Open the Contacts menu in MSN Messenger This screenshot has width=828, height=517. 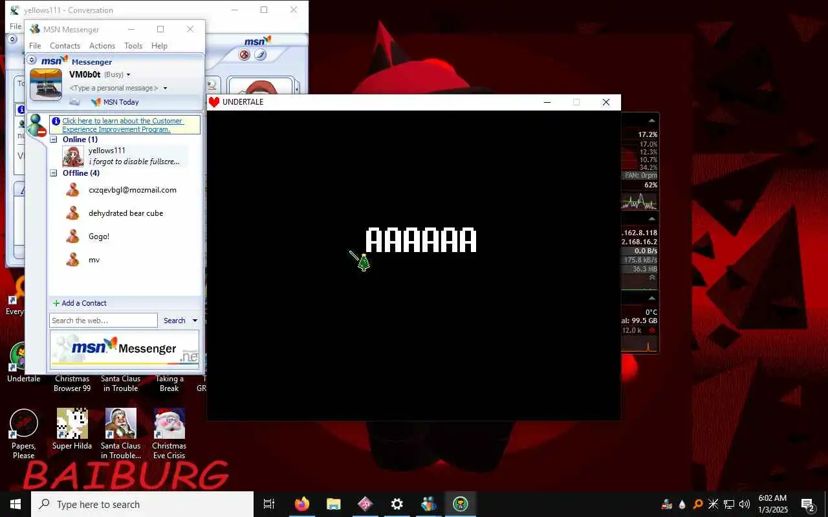[x=65, y=46]
